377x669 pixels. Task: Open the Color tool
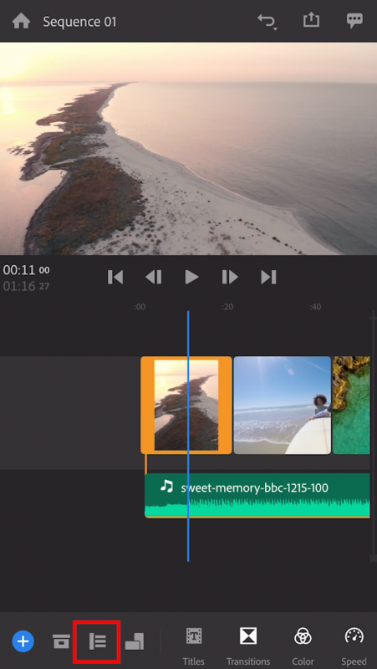tap(303, 646)
